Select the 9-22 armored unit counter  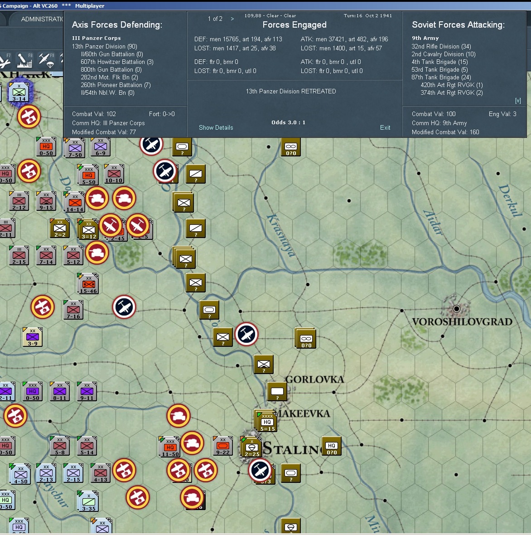coord(223,446)
